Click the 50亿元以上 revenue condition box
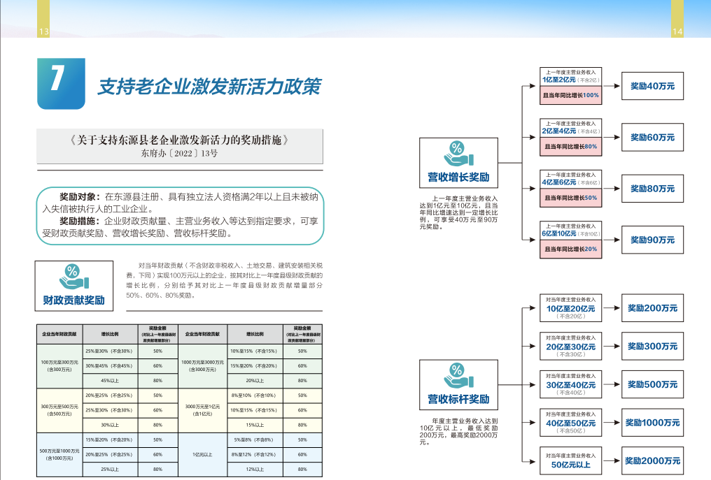Image resolution: width=711 pixels, height=480 pixels. point(570,461)
